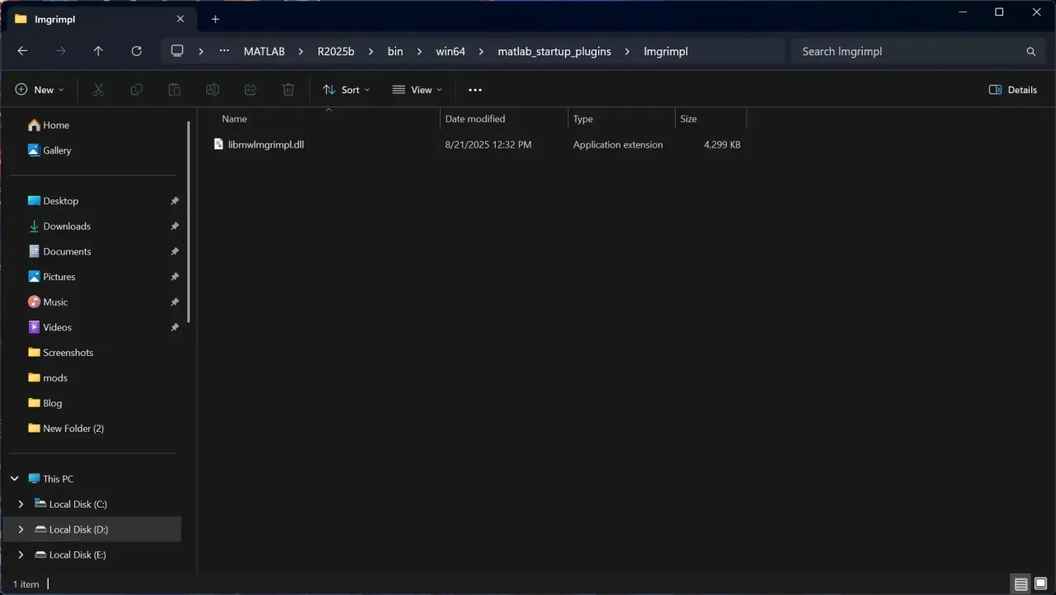The height and width of the screenshot is (595, 1056).
Task: Click the Copy icon in toolbar
Action: 136,90
